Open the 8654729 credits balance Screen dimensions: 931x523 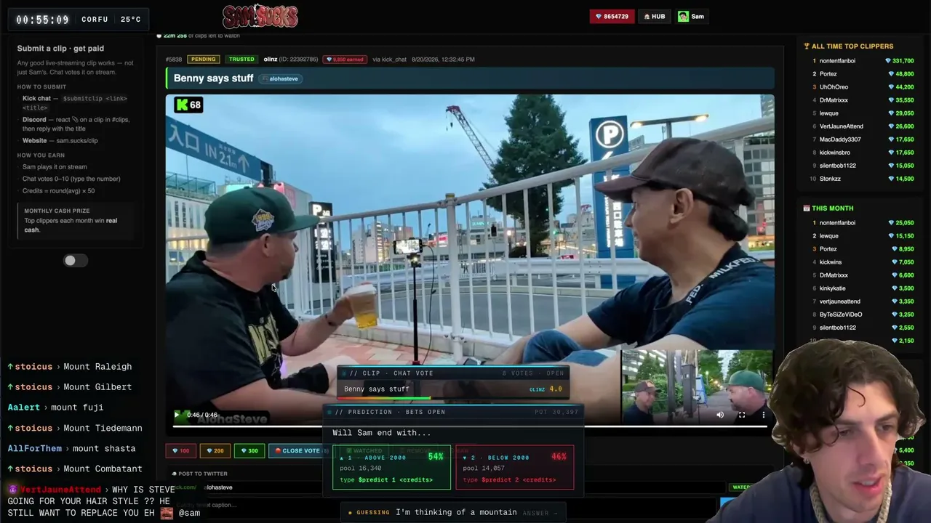[x=612, y=16]
